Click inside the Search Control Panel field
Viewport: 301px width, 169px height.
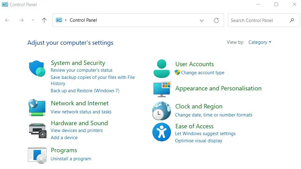[264, 20]
